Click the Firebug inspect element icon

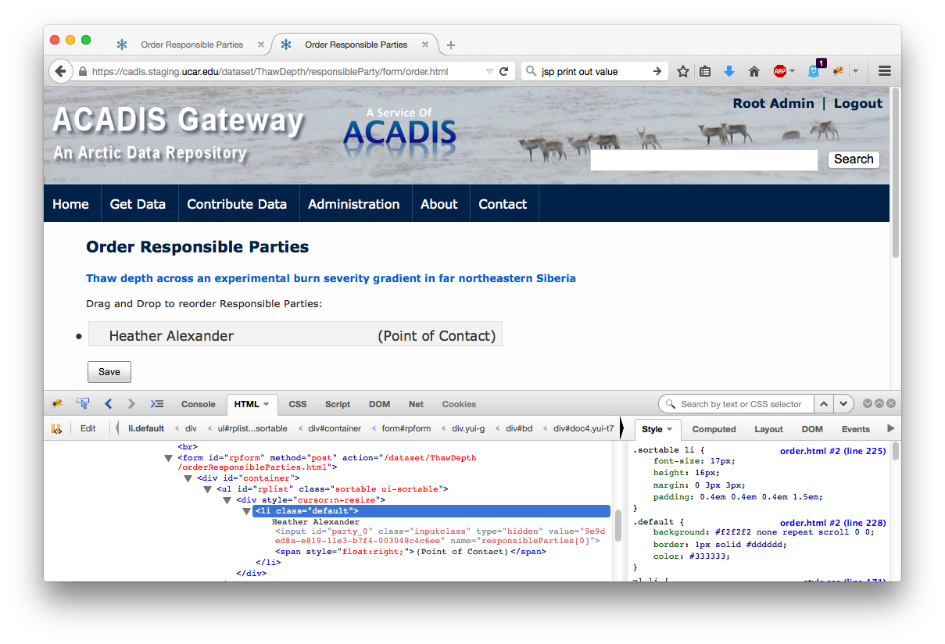click(x=83, y=404)
